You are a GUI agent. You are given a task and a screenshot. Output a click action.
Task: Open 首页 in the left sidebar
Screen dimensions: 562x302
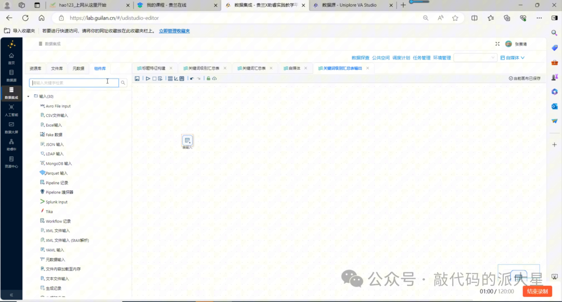[x=11, y=58]
